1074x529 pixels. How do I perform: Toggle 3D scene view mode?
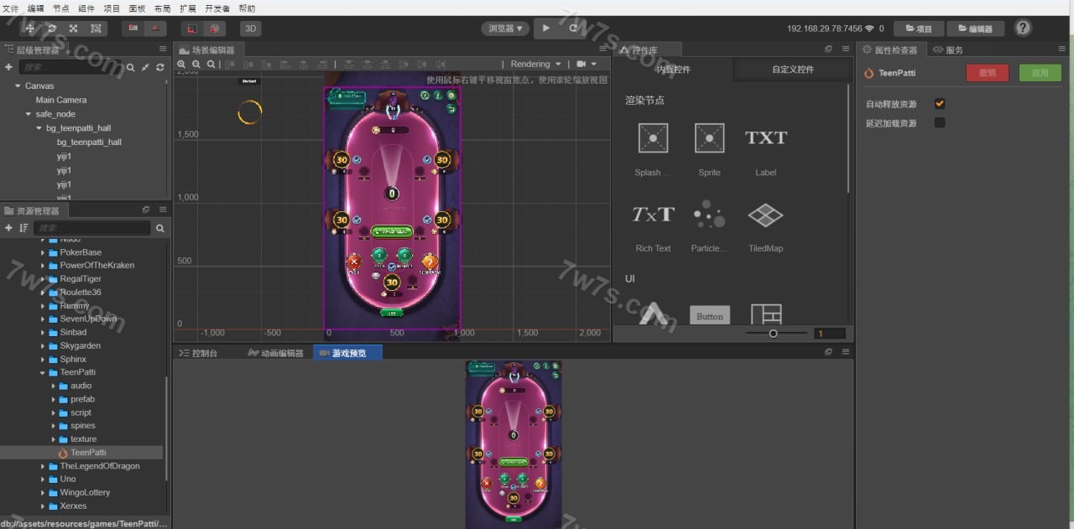251,29
